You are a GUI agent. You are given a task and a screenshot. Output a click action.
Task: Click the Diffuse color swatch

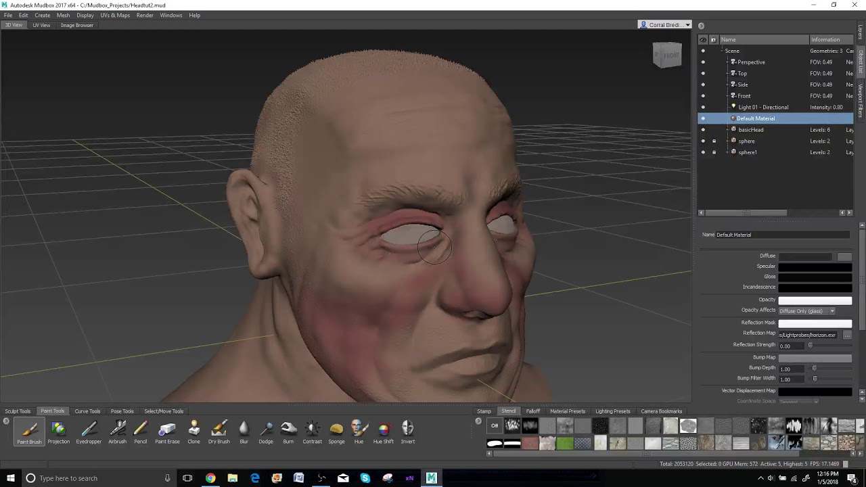805,256
